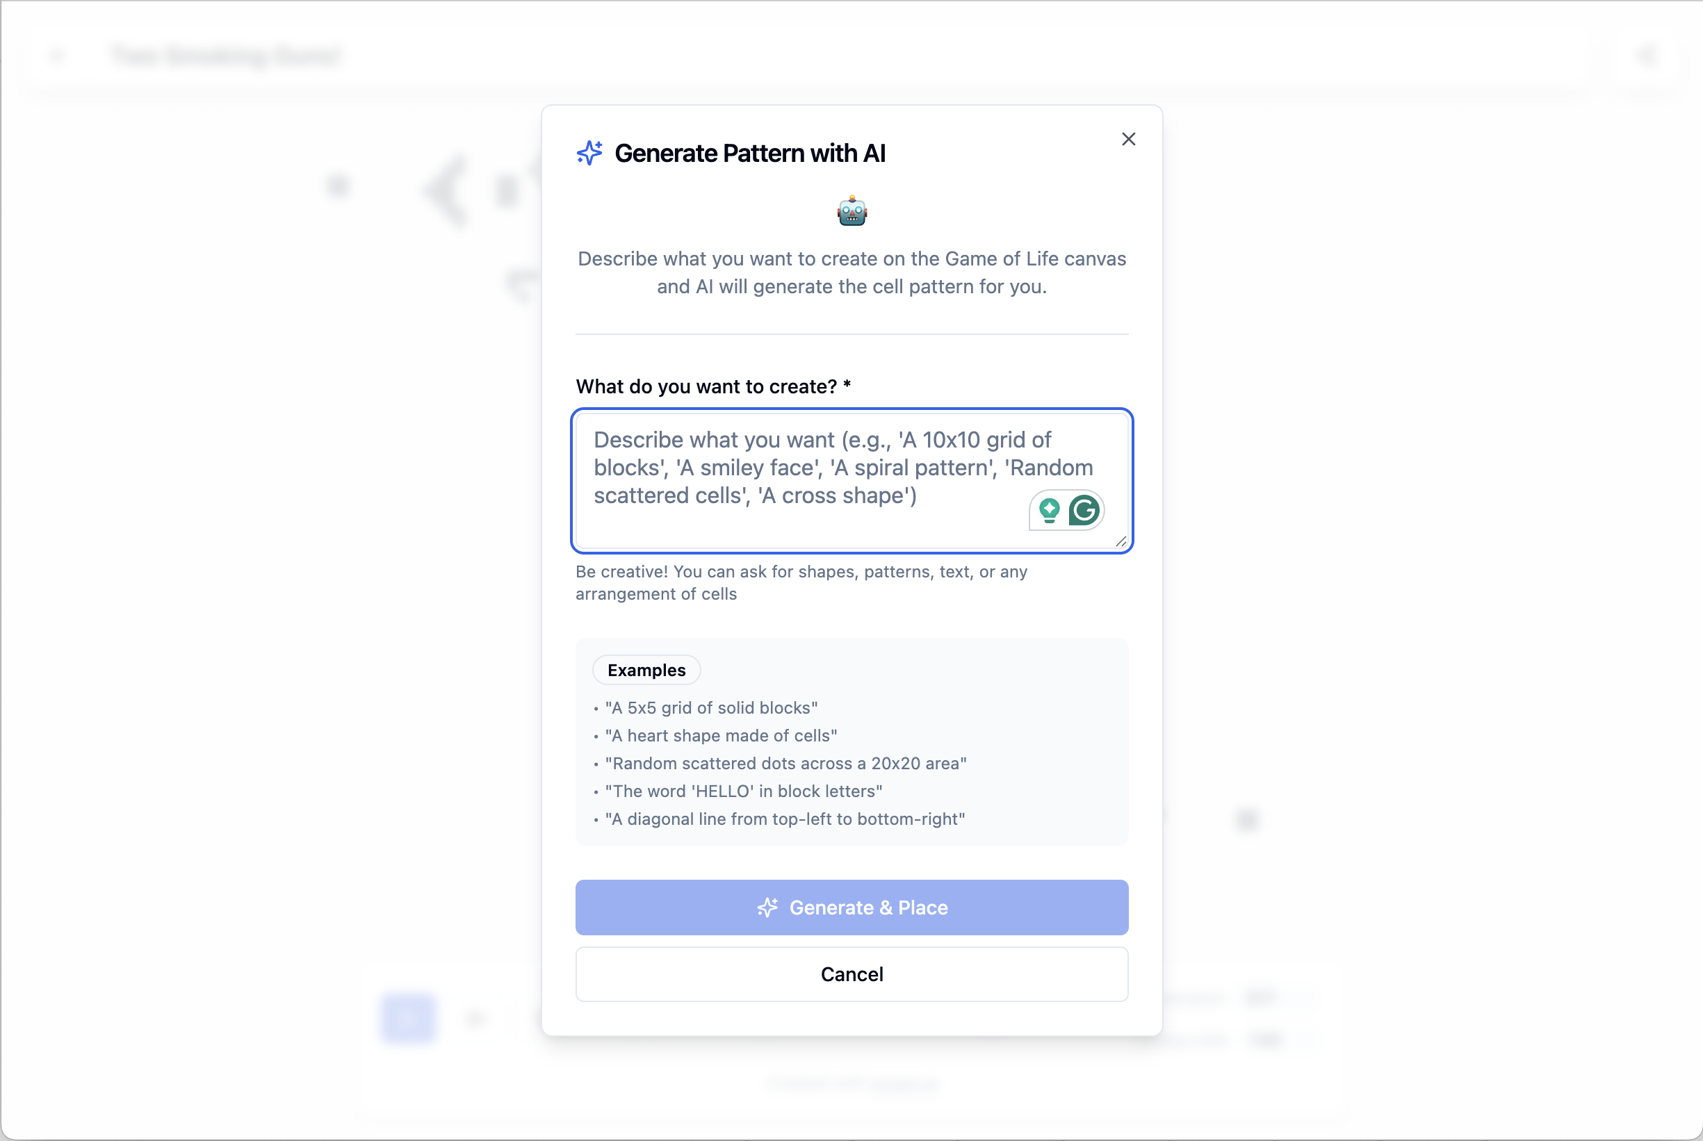The width and height of the screenshot is (1703, 1141).
Task: Cancel the pattern generation dialog
Action: pyautogui.click(x=851, y=974)
